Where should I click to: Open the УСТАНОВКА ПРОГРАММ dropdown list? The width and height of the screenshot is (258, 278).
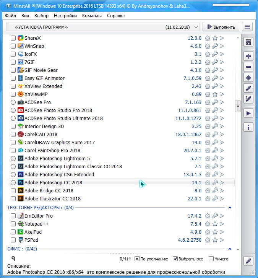coord(196,27)
